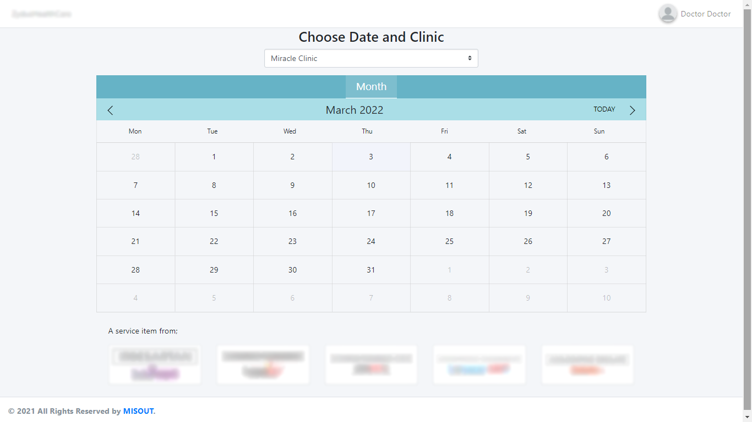Choose March 31 calendar cell

pos(371,270)
